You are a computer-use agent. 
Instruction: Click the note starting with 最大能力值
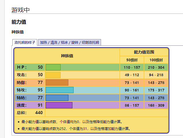click(x=76, y=129)
